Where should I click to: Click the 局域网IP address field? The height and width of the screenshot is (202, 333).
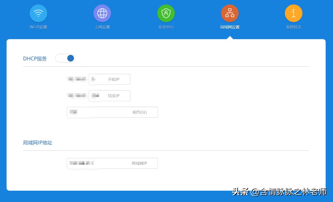click(x=112, y=163)
